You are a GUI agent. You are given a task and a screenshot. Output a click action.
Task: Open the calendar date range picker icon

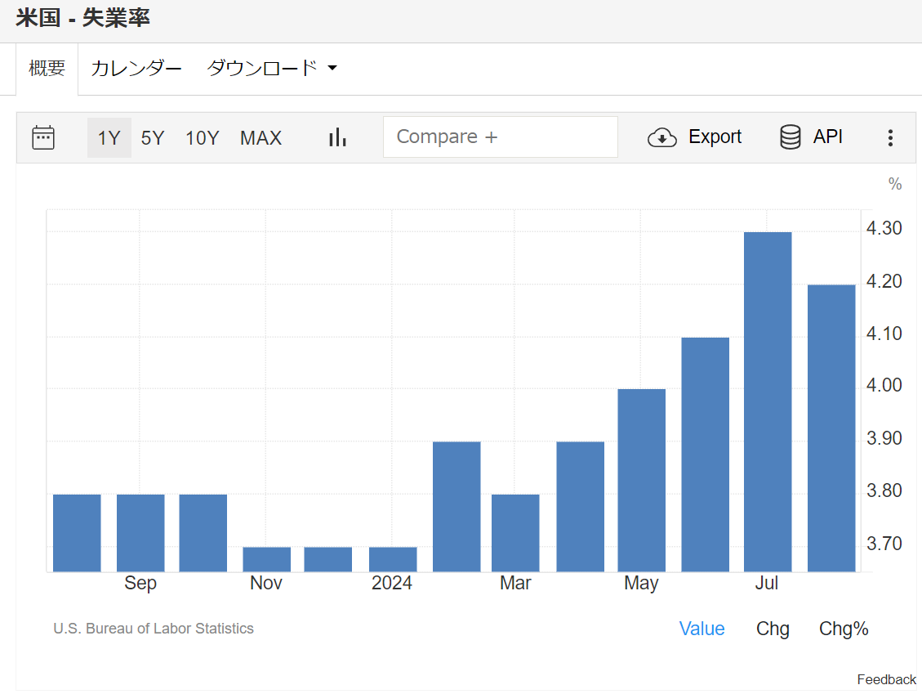(43, 137)
